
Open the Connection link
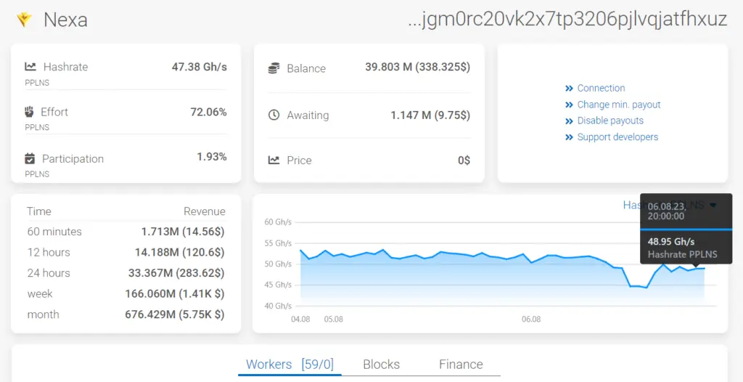601,89
